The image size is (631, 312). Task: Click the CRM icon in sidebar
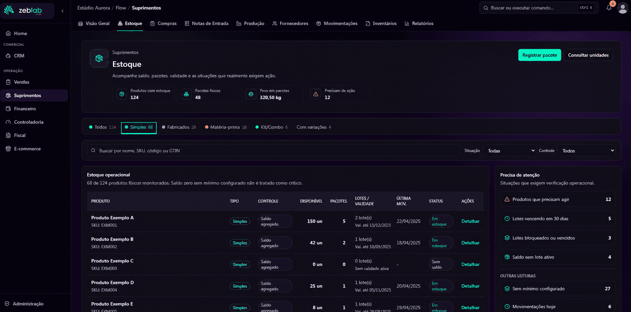tap(8, 56)
